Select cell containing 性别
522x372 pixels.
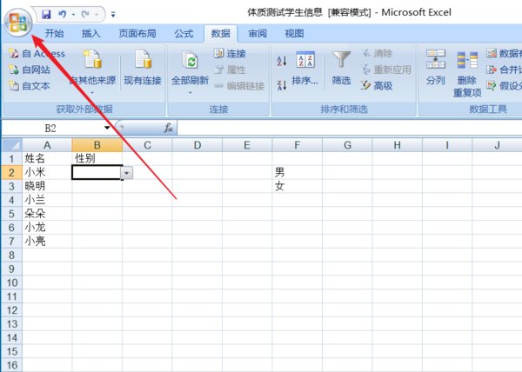point(97,159)
